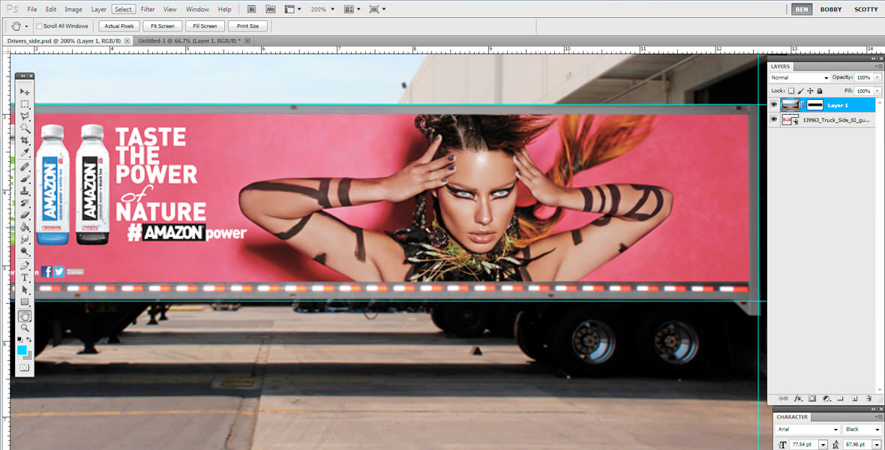Open the Black font style dropdown
Image resolution: width=885 pixels, height=450 pixels.
[862, 430]
